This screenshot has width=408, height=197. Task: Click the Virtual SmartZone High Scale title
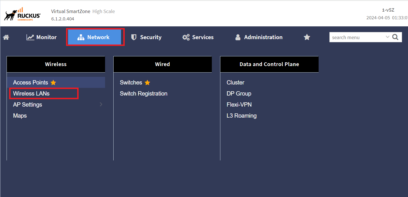coord(83,11)
